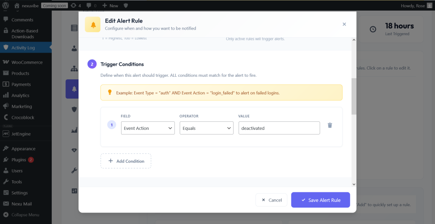Click the dialog's vertical scrollbar thumb
Viewport: 435px width, 224px height.
pyautogui.click(x=354, y=96)
